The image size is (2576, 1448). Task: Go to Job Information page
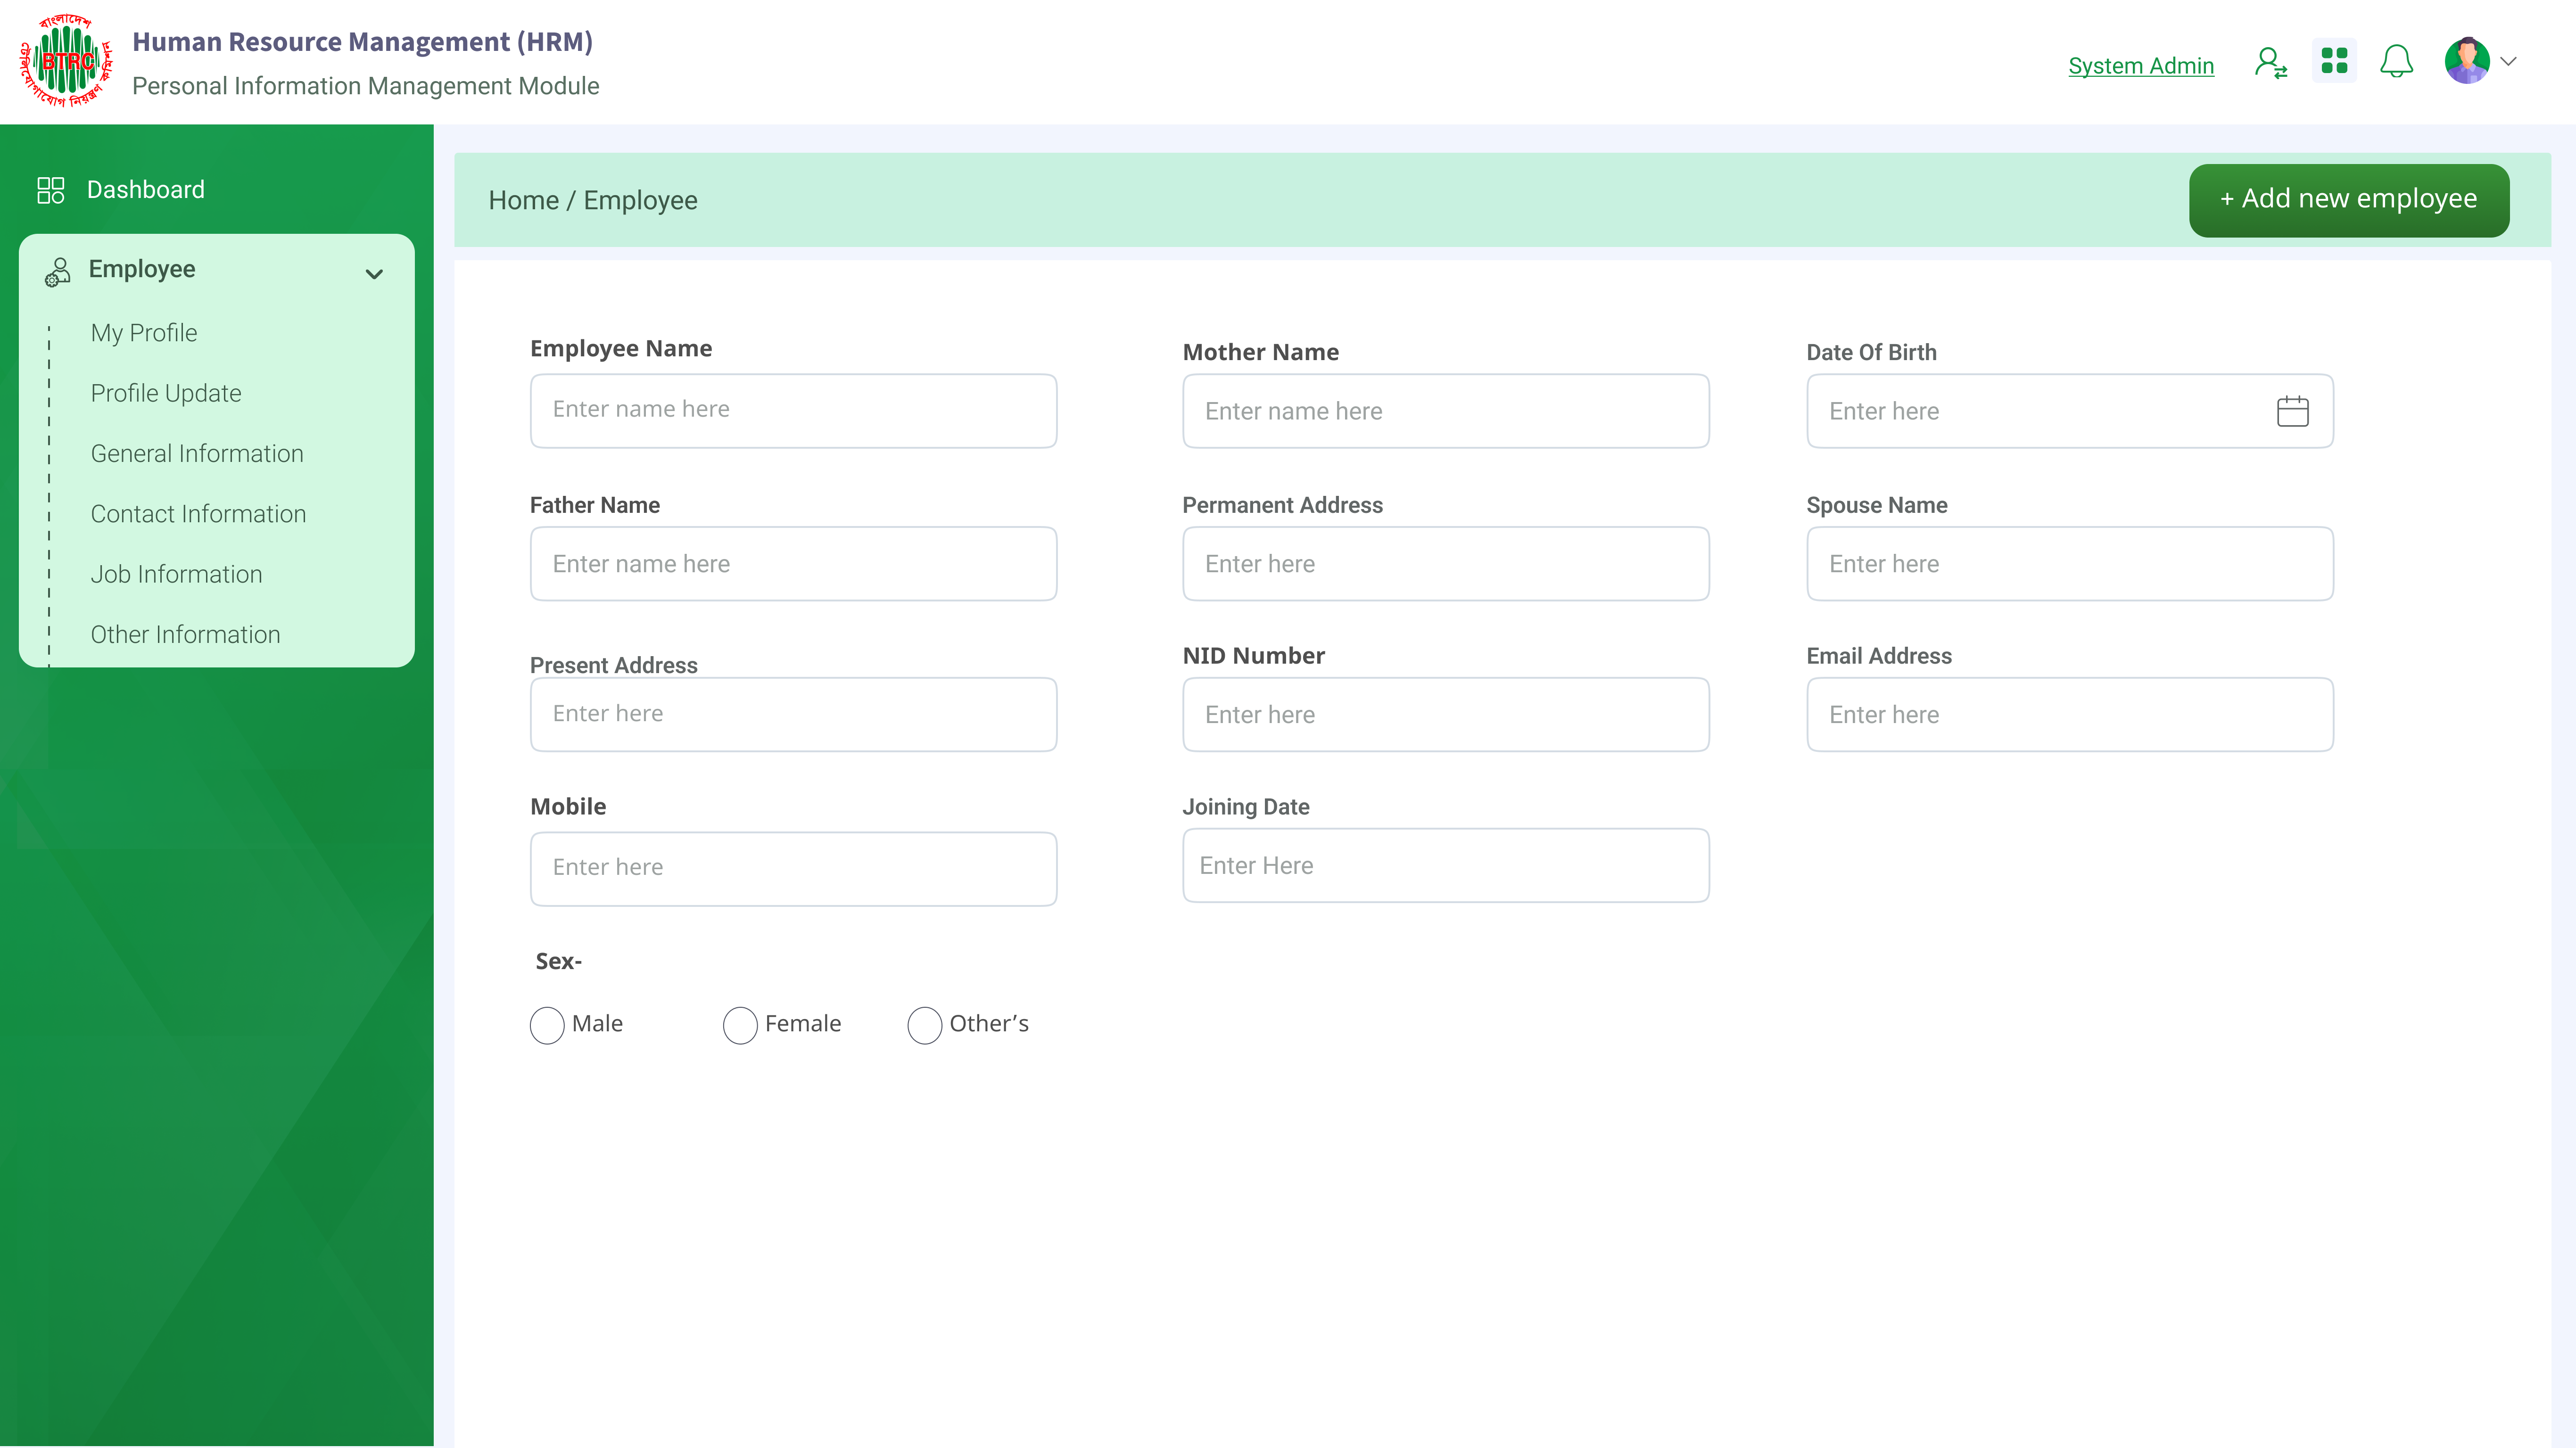176,575
